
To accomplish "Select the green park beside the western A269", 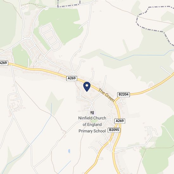I will click(x=21, y=56).
